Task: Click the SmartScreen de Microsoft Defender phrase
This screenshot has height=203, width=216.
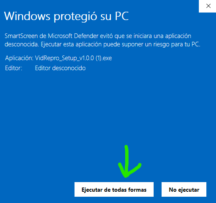Action: pos(51,36)
